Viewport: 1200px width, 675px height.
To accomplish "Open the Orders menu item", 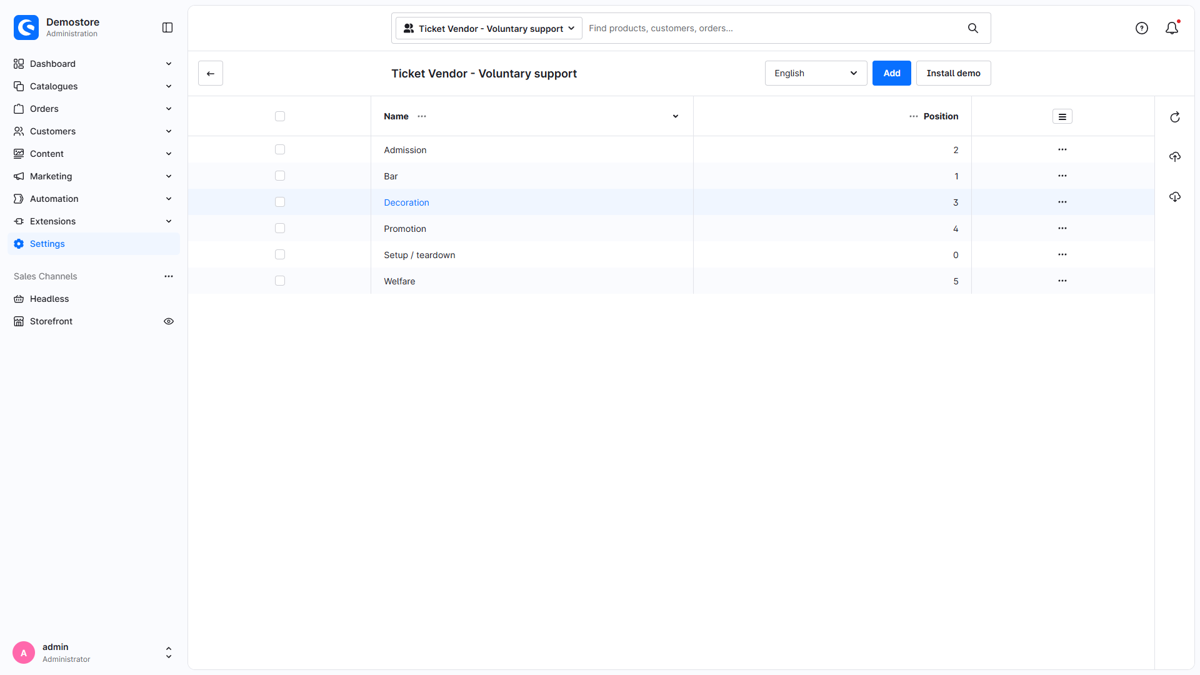I will tap(94, 109).
